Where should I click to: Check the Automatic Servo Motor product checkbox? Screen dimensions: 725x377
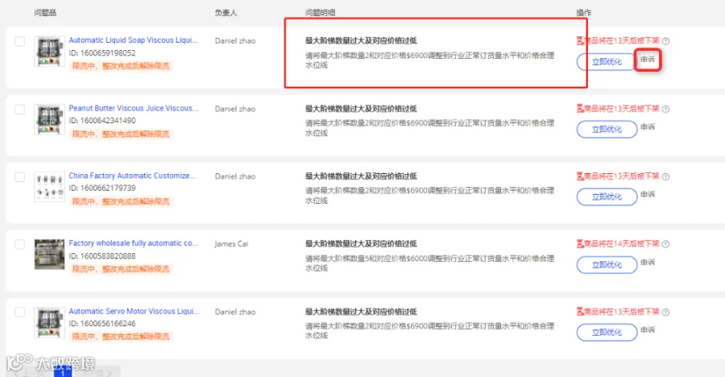(20, 313)
